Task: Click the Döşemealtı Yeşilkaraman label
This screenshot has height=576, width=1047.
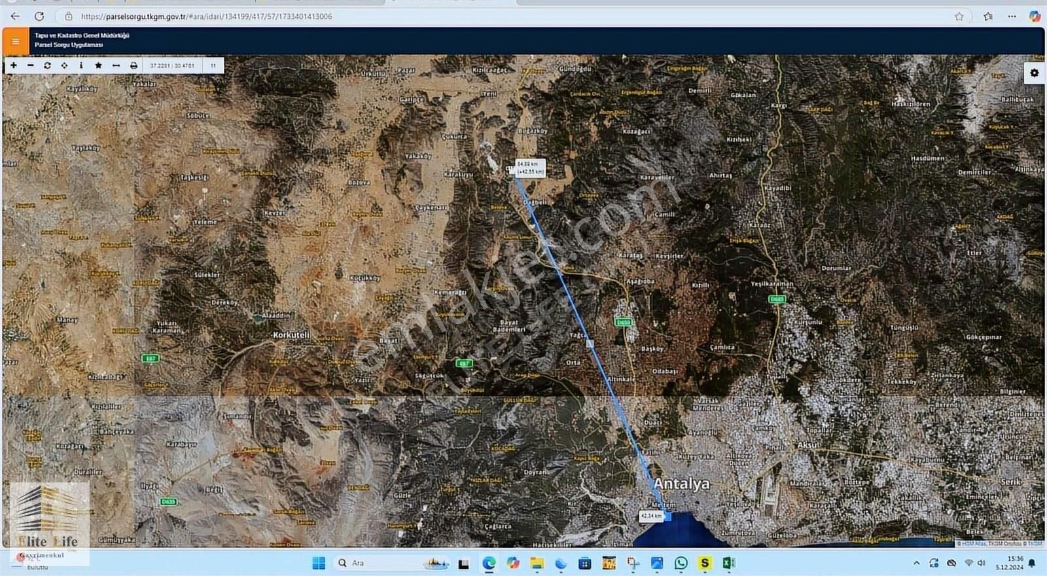Action: tap(772, 284)
